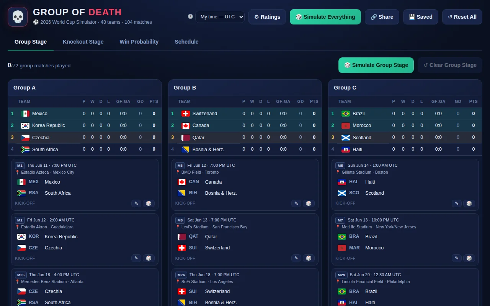Click KOR team code in match M2
490x306 pixels.
34,237
